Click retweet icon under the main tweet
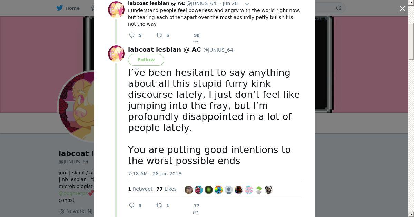This screenshot has width=414, height=217. click(x=159, y=205)
